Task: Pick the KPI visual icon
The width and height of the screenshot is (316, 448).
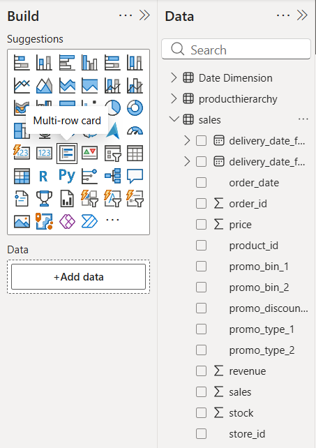Action: 90,153
